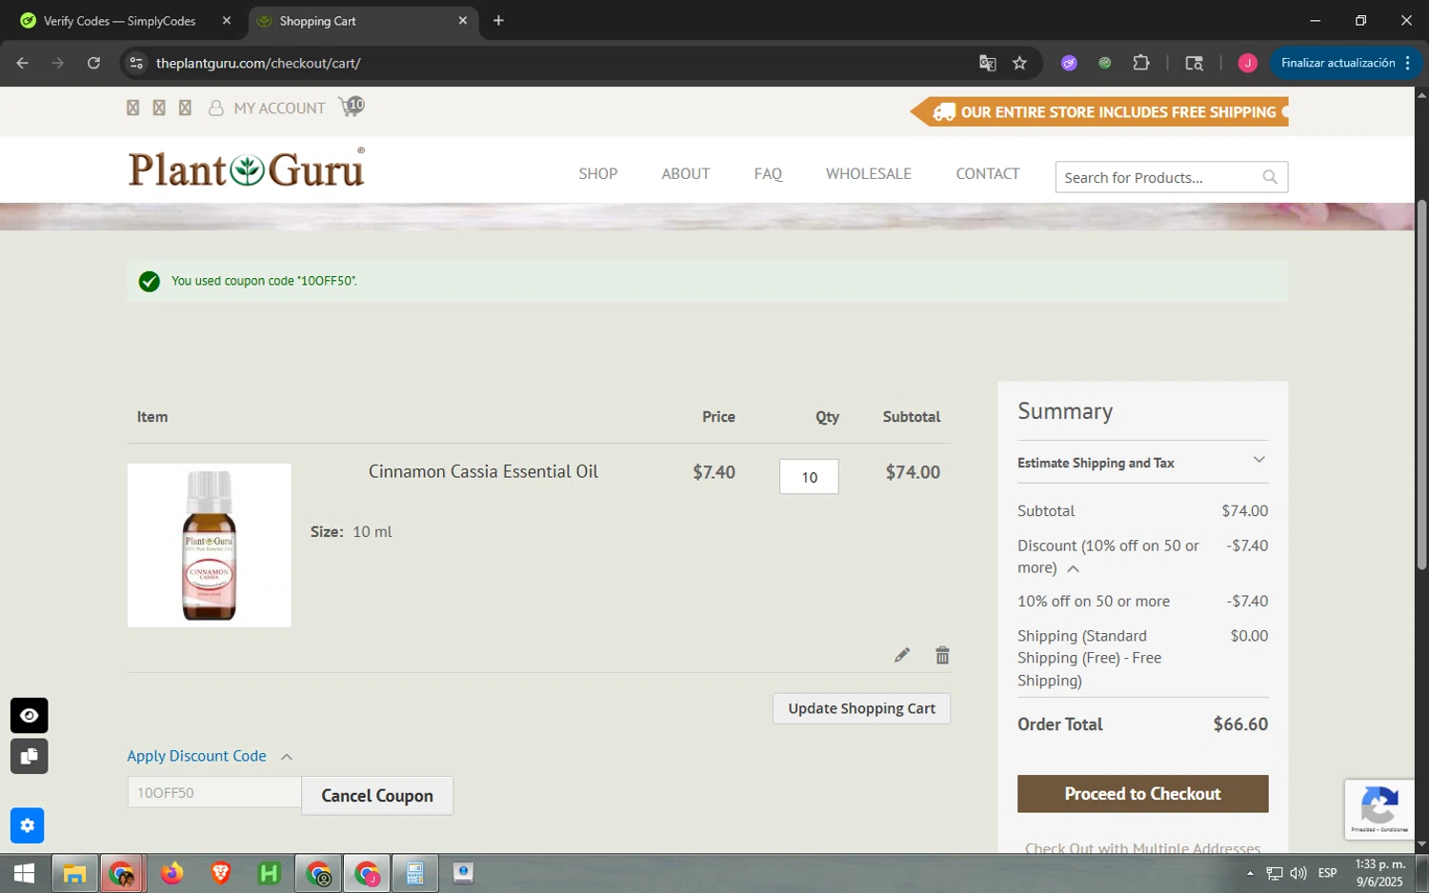Viewport: 1429px width, 893px height.
Task: Open the clock showing 1:33 p. m.
Action: [1379, 873]
